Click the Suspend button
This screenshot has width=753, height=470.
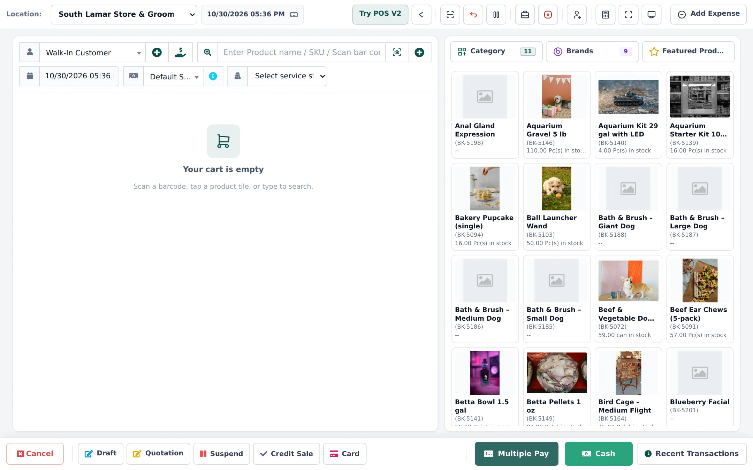pos(222,454)
